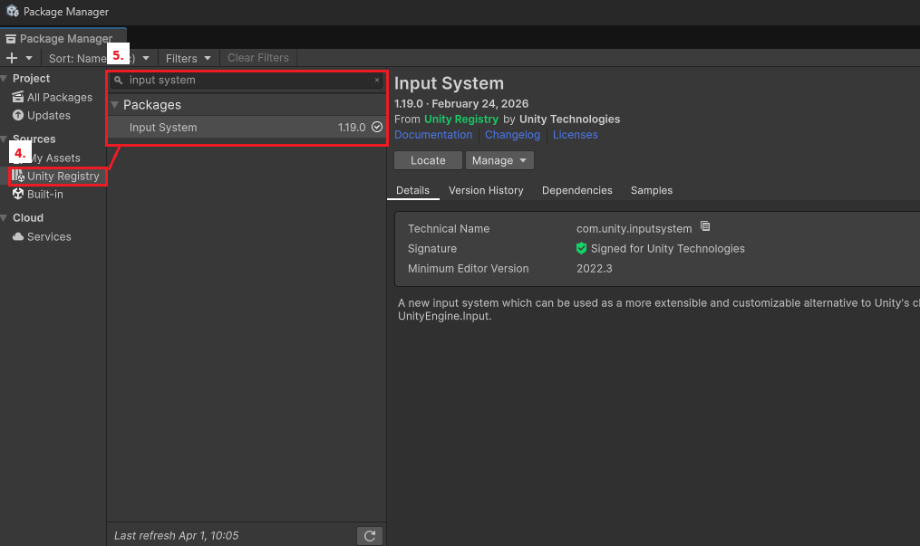Viewport: 920px width, 546px height.
Task: Clear the search text with the x
Action: point(377,81)
